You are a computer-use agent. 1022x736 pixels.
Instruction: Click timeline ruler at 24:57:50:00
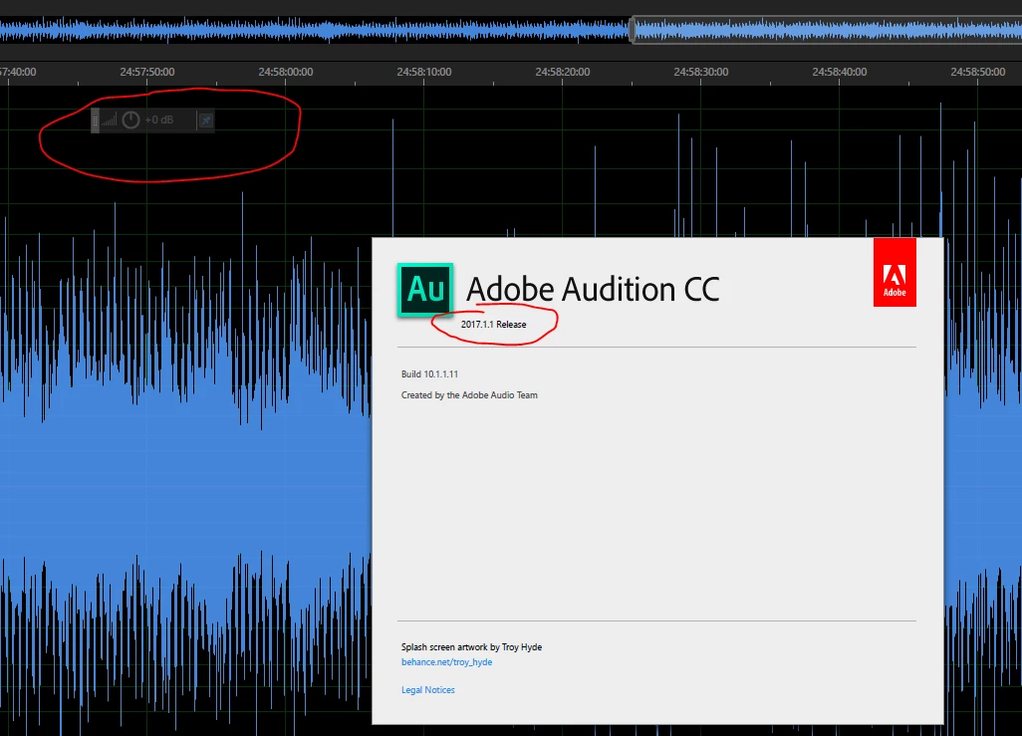tap(147, 72)
